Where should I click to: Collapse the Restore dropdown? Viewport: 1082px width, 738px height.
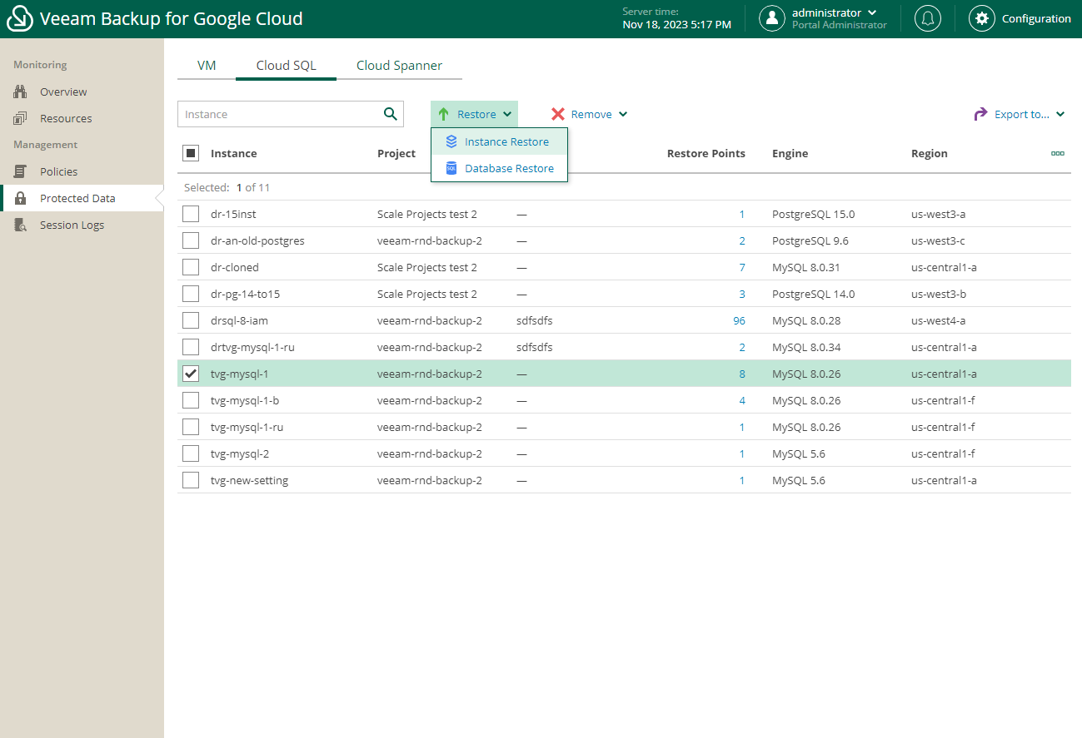point(475,114)
